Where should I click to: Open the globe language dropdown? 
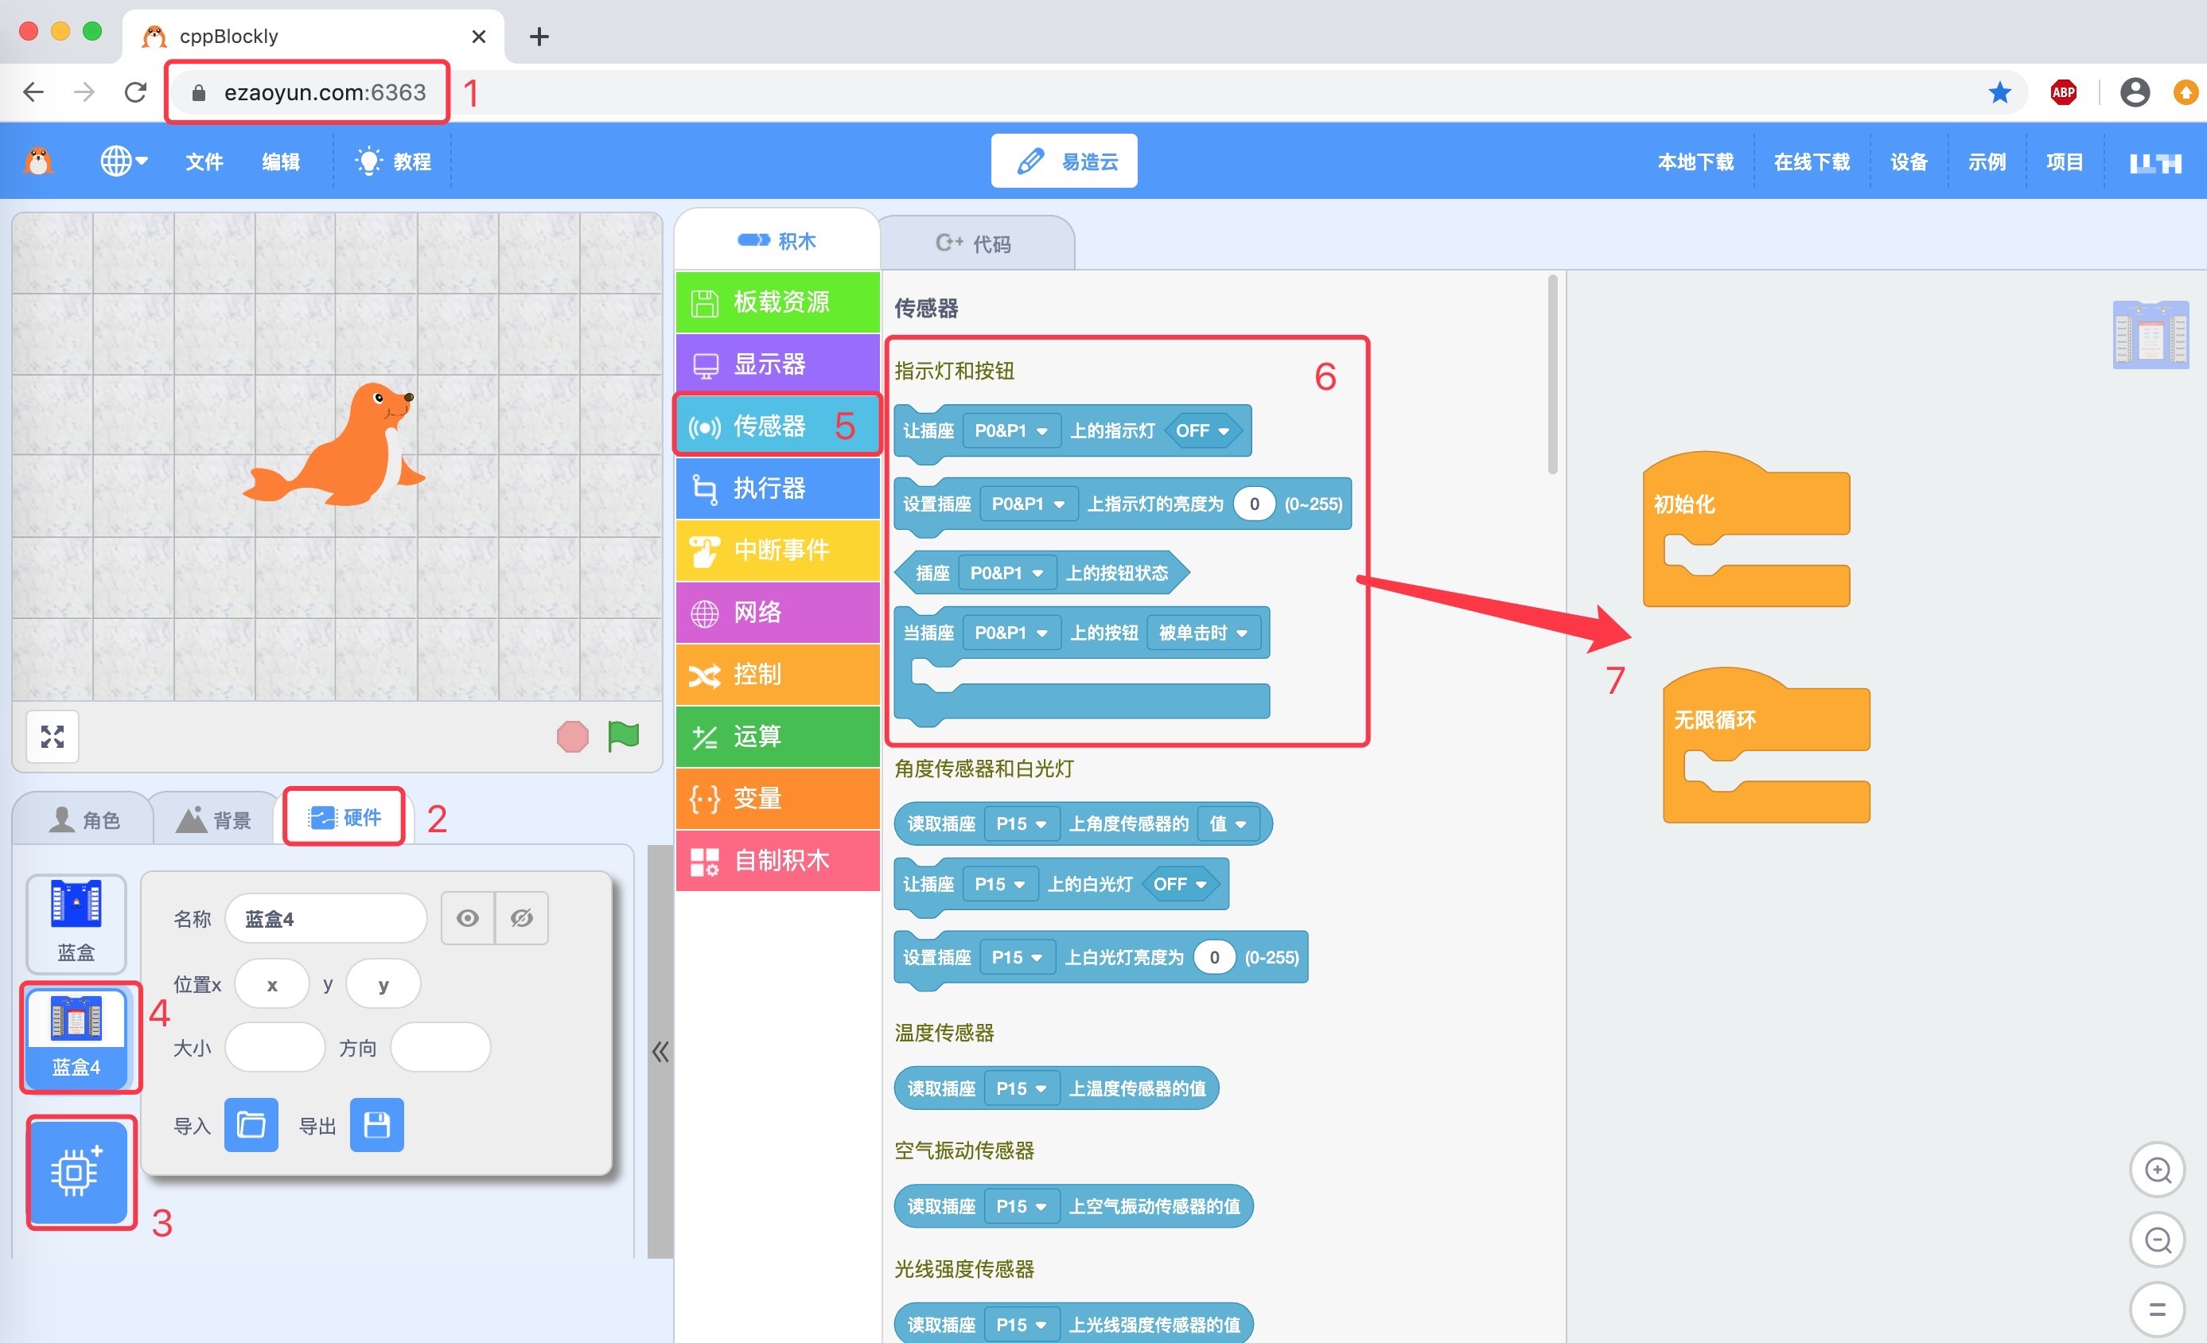point(123,162)
